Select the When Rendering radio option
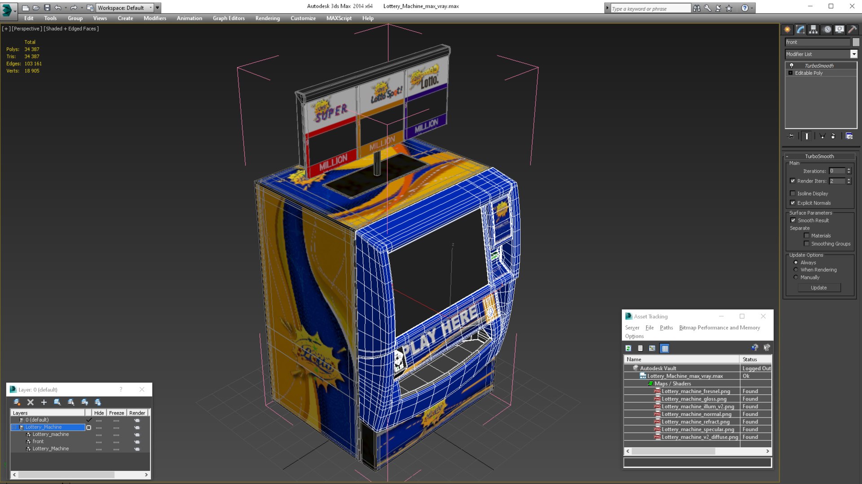This screenshot has width=862, height=484. pyautogui.click(x=796, y=270)
